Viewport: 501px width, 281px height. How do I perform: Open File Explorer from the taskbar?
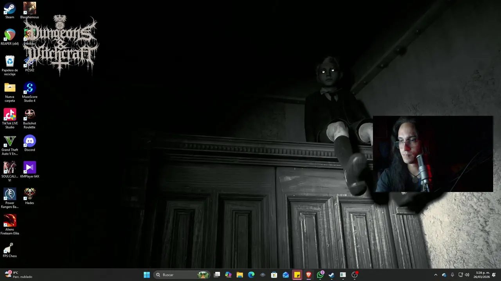(240, 275)
